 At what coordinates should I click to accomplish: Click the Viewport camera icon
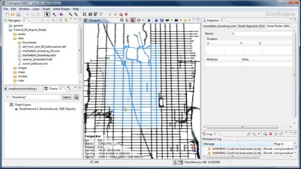(x=167, y=20)
